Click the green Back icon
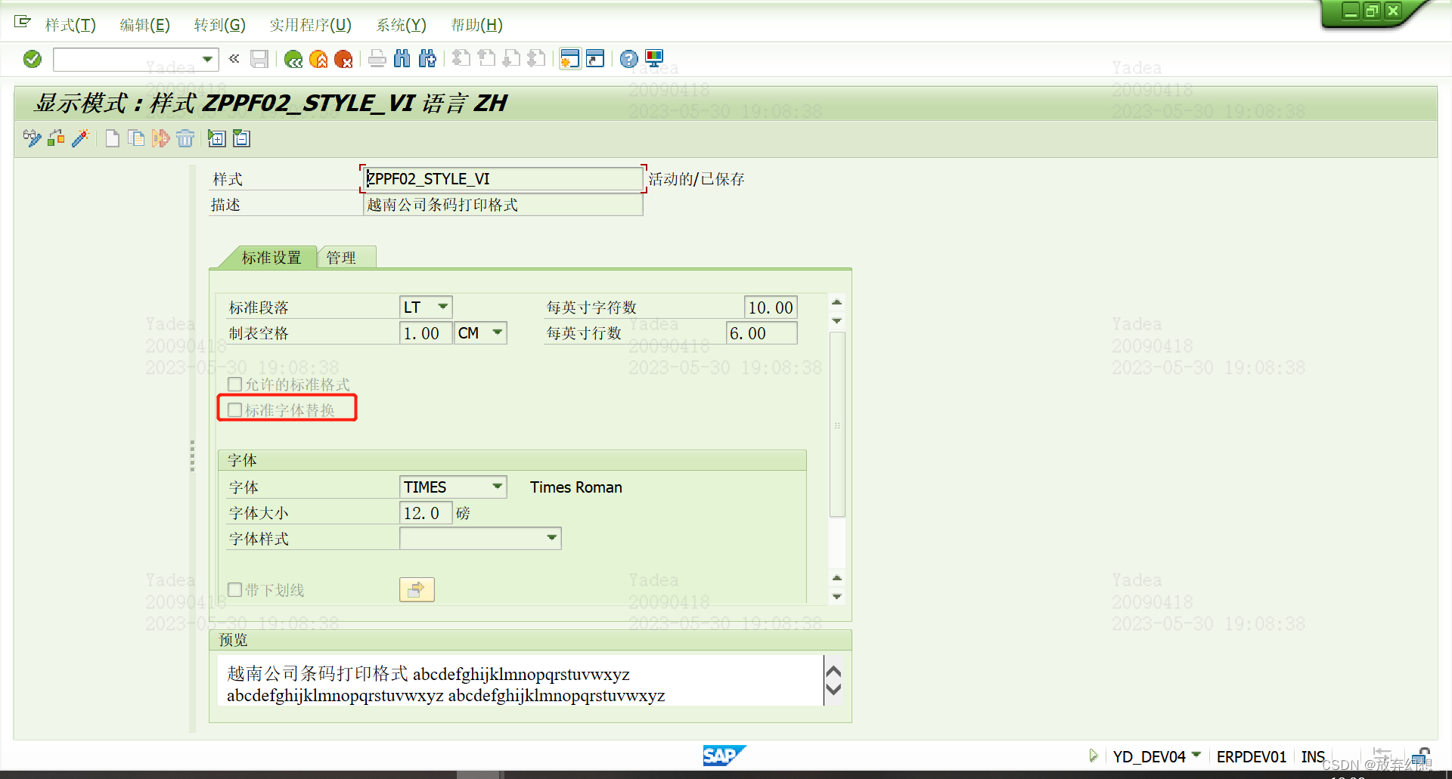 [293, 59]
